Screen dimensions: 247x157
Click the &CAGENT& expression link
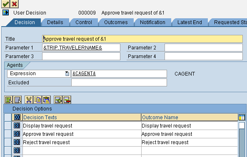click(x=84, y=74)
